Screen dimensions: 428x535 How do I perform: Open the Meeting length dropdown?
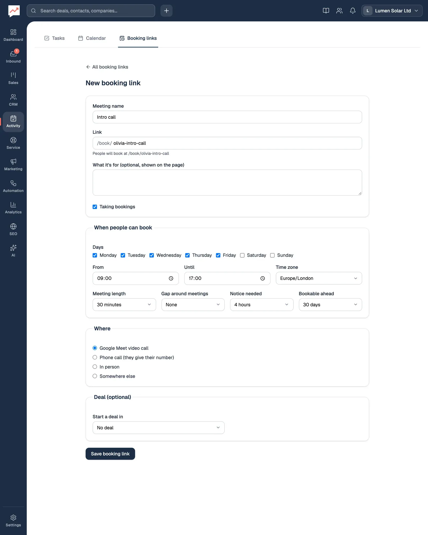tap(124, 305)
